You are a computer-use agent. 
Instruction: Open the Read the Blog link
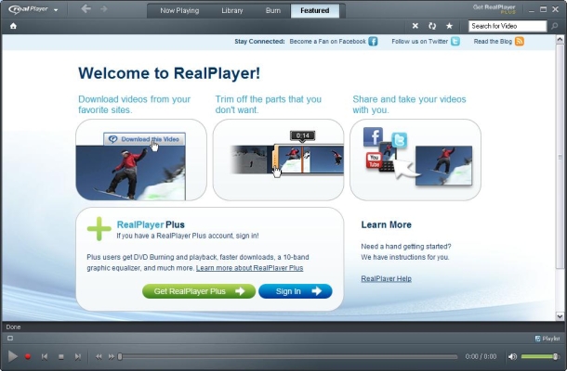pyautogui.click(x=493, y=42)
